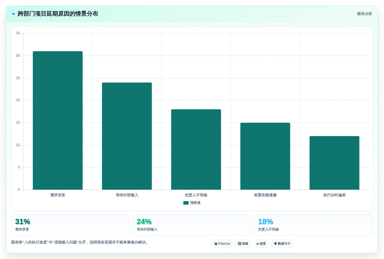Click the y-axis value 20
This screenshot has height=259, width=384.
click(x=18, y=100)
